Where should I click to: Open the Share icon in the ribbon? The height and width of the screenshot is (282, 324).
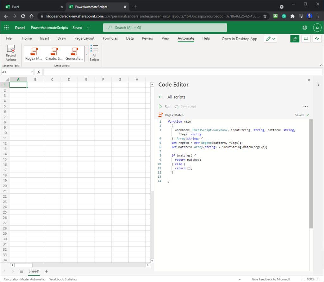point(295,39)
